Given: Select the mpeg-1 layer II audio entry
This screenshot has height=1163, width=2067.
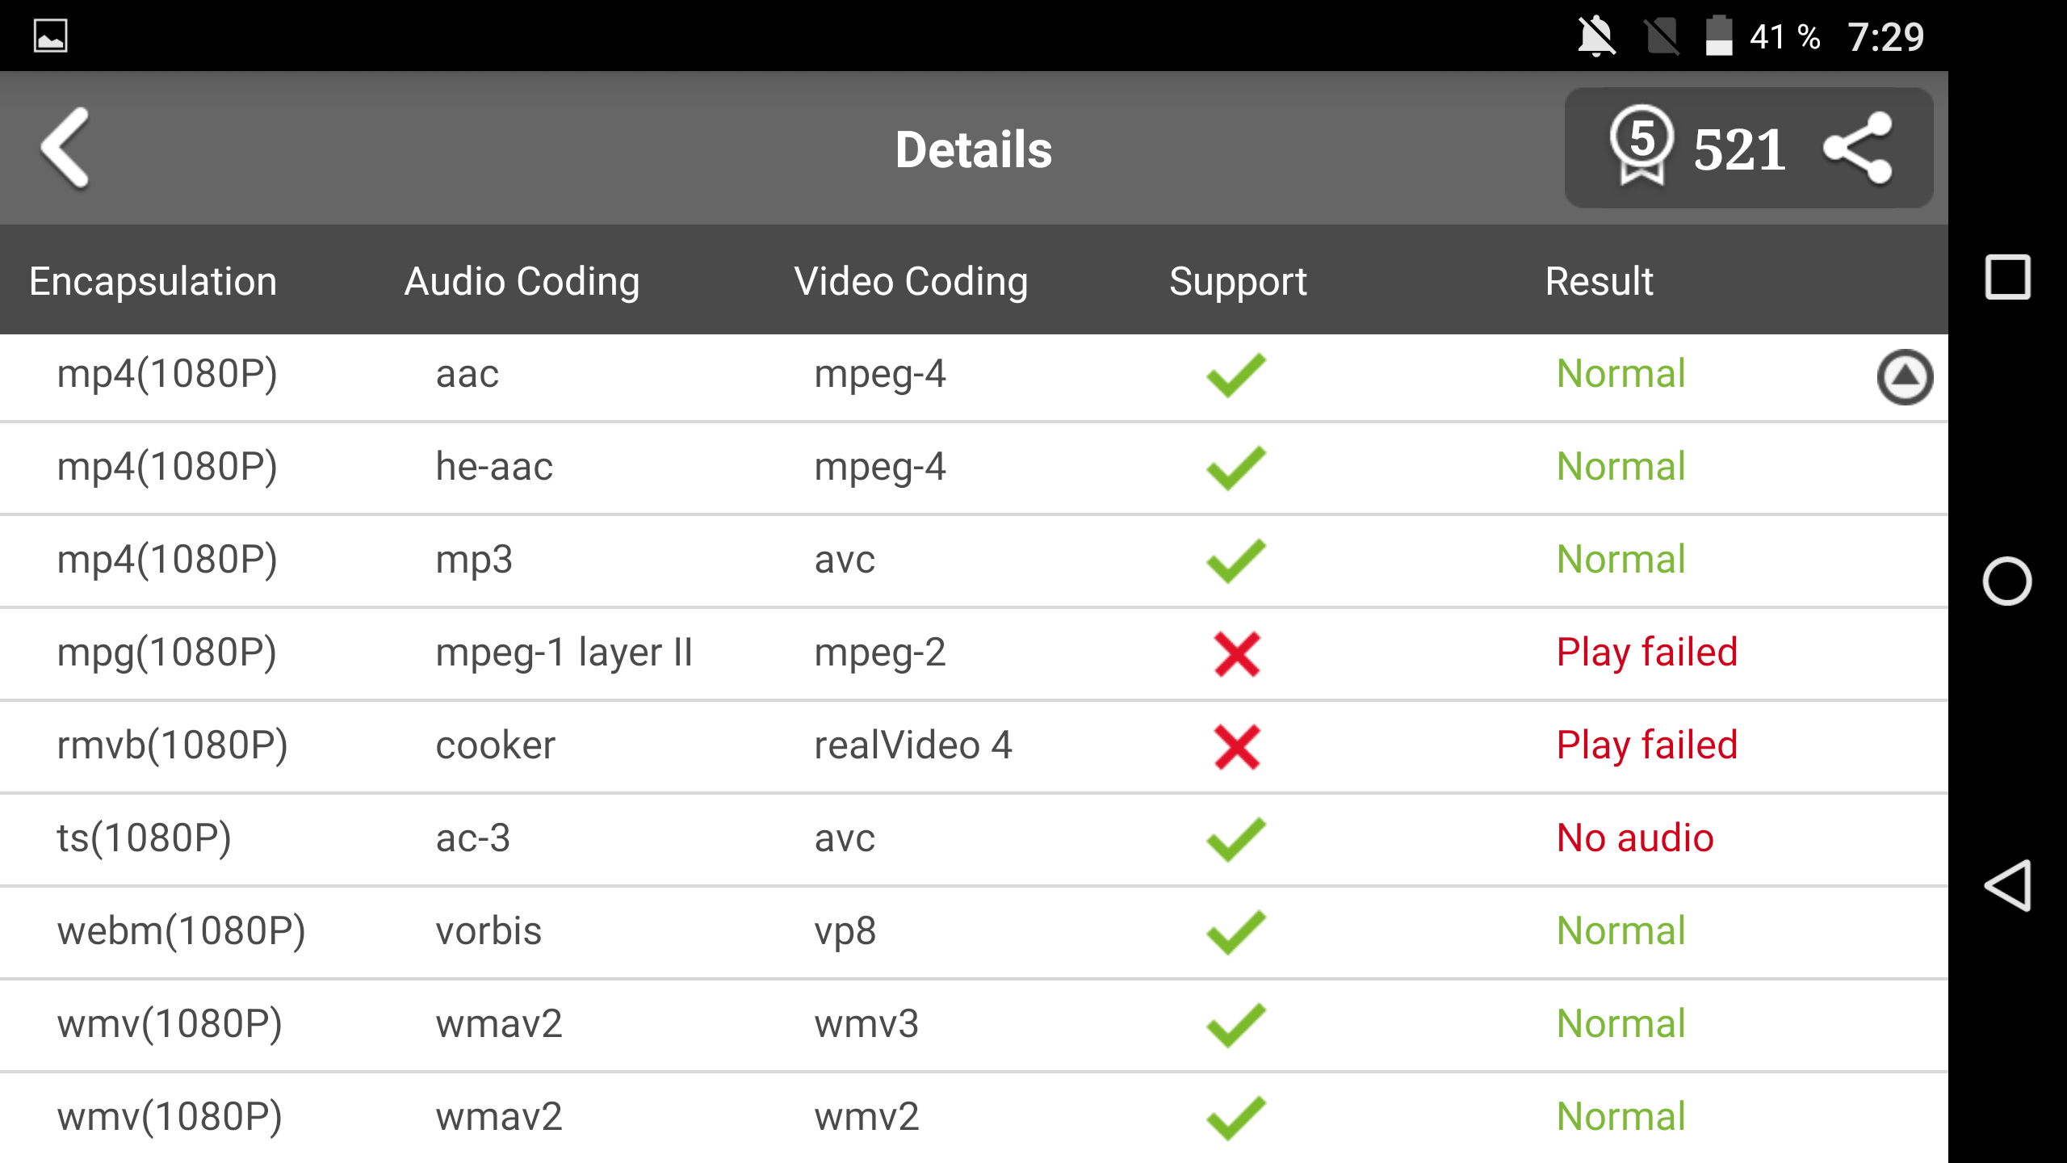Looking at the screenshot, I should point(564,652).
